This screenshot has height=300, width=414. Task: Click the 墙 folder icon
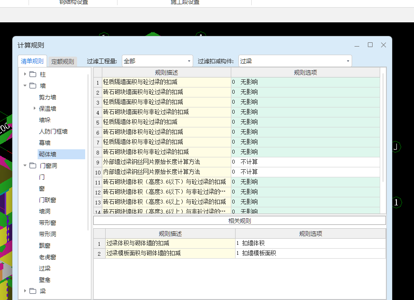pos(33,86)
